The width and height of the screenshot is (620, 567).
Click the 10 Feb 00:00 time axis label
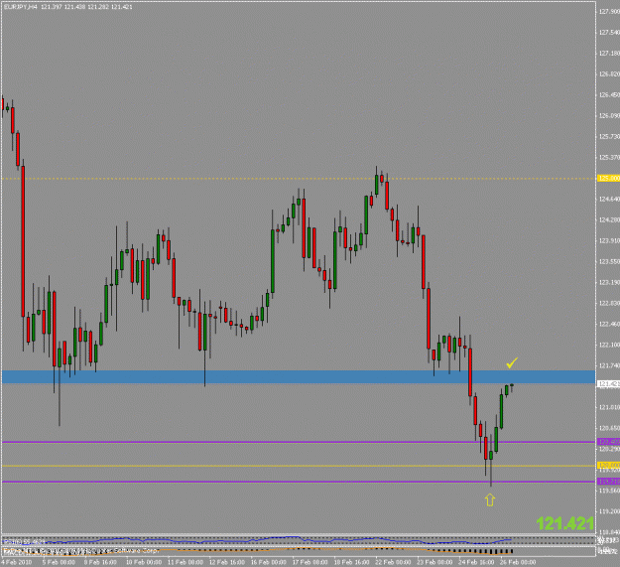pyautogui.click(x=144, y=562)
